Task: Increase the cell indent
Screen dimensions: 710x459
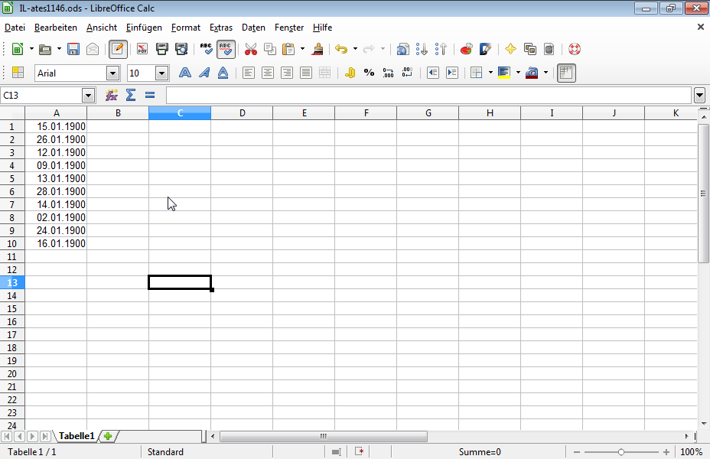Action: [x=452, y=73]
